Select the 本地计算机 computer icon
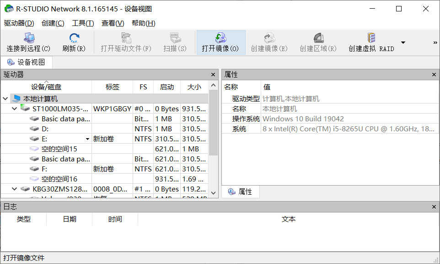This screenshot has height=264, width=440. (16, 98)
